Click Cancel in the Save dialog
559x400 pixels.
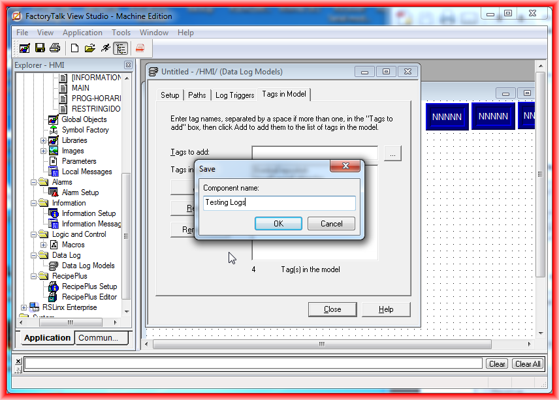point(331,224)
